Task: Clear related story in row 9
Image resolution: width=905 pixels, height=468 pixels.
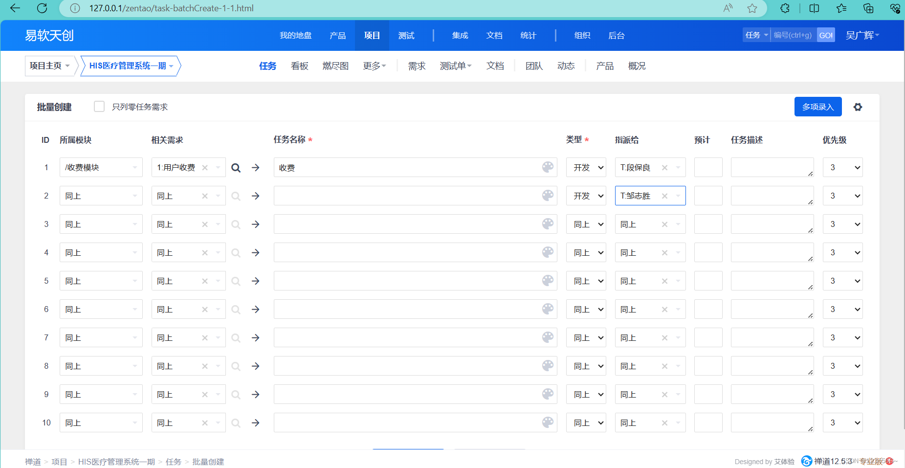Action: pos(205,395)
